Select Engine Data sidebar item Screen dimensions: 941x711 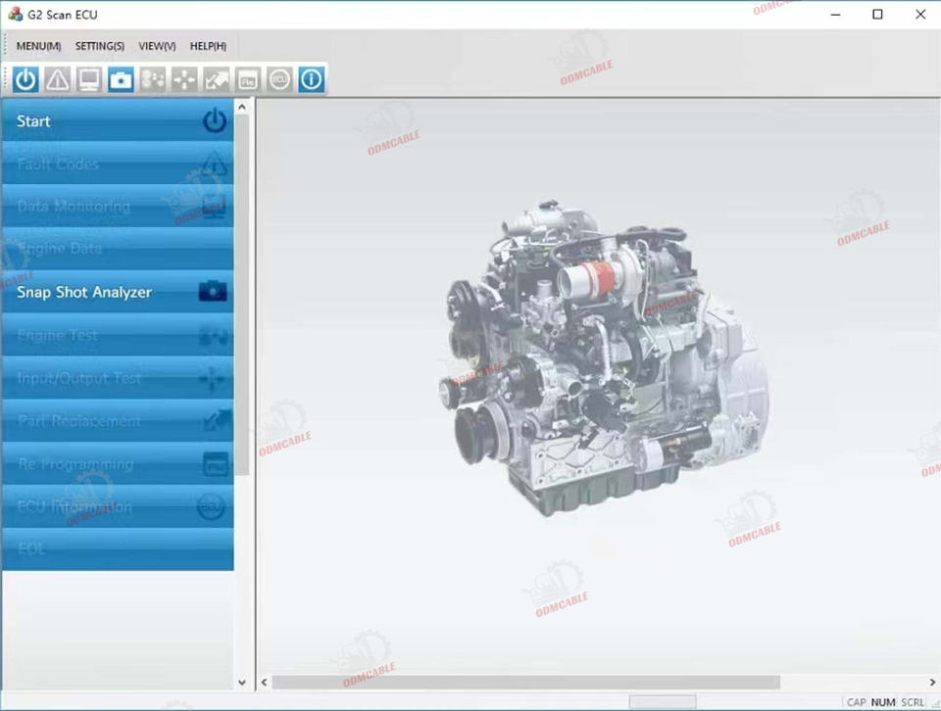pyautogui.click(x=118, y=249)
